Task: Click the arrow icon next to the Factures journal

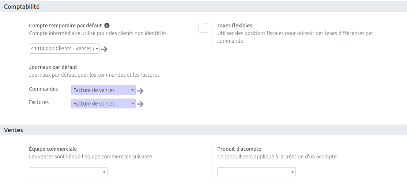Action: [140, 104]
